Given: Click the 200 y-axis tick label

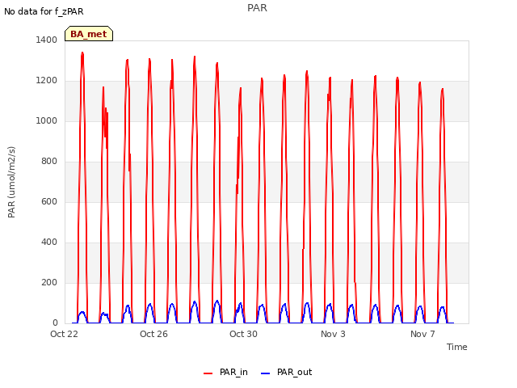Looking at the screenshot, I should click(x=49, y=283).
